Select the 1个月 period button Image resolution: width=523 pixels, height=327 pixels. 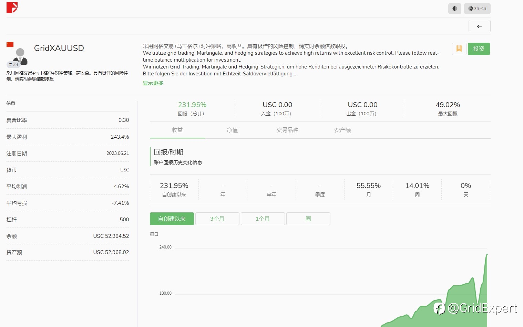coord(263,219)
